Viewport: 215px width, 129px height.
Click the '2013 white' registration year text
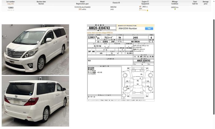82,9
